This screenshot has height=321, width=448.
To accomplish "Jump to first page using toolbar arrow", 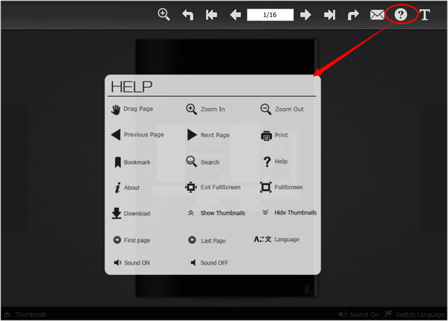I will [211, 14].
